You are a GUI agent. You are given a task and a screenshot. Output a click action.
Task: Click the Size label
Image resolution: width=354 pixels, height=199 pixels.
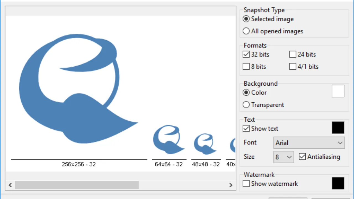coord(249,157)
